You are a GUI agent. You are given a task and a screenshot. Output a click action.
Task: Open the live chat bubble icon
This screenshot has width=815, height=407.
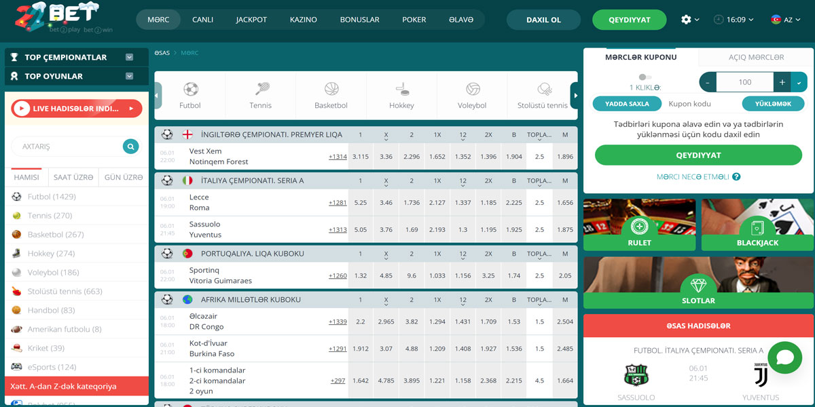(x=784, y=358)
